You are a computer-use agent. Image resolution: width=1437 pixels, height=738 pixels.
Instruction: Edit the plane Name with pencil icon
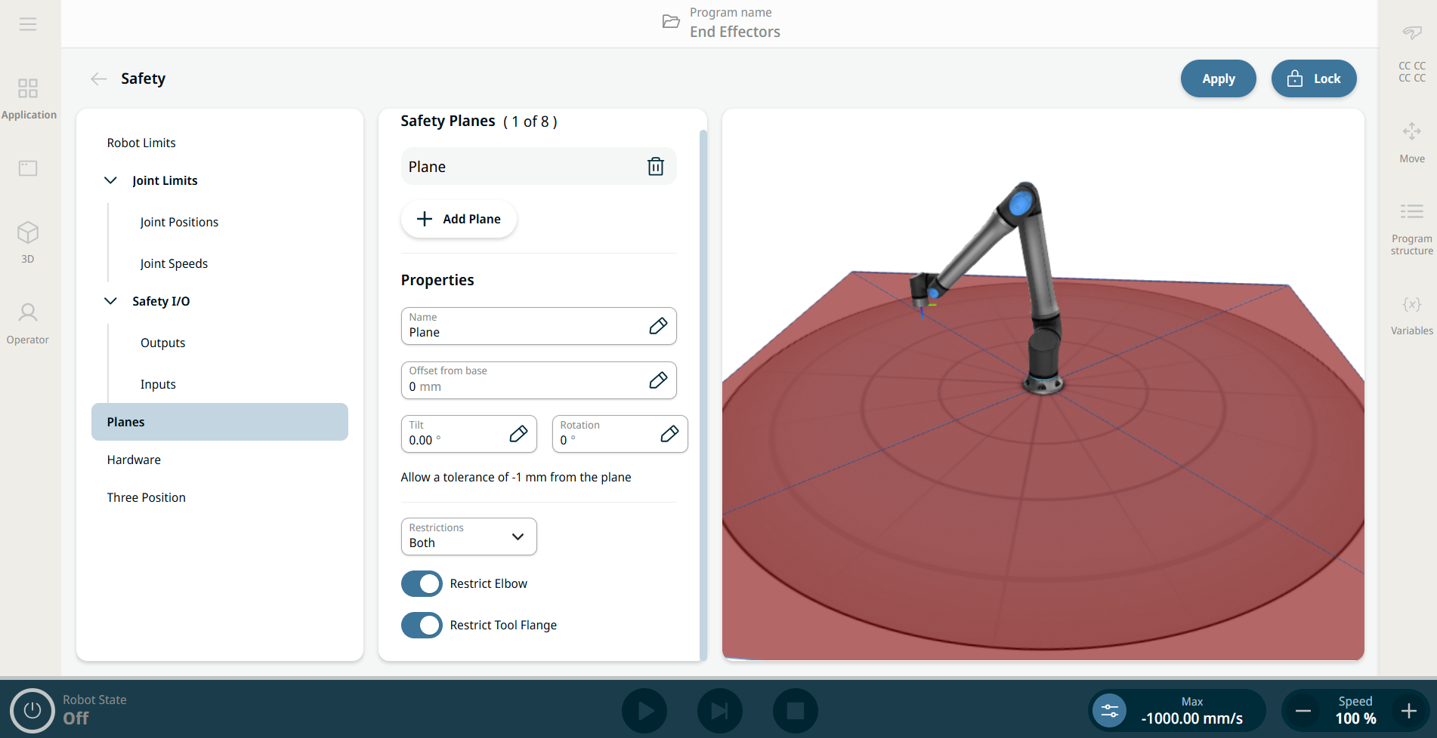[x=657, y=326]
